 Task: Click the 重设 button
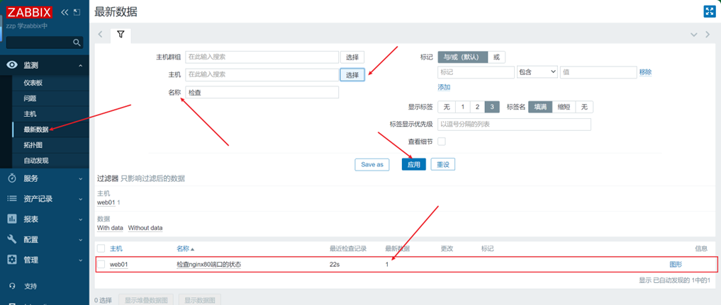[x=443, y=165]
